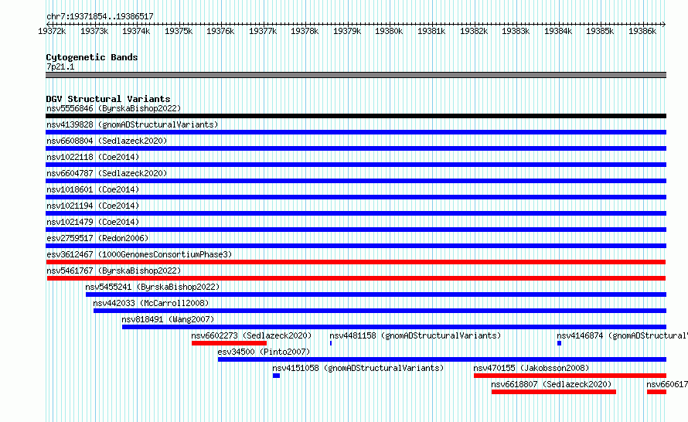The image size is (688, 422).
Task: Click the nsv4481158 gnomADStructuralVariants label
Action: [415, 335]
